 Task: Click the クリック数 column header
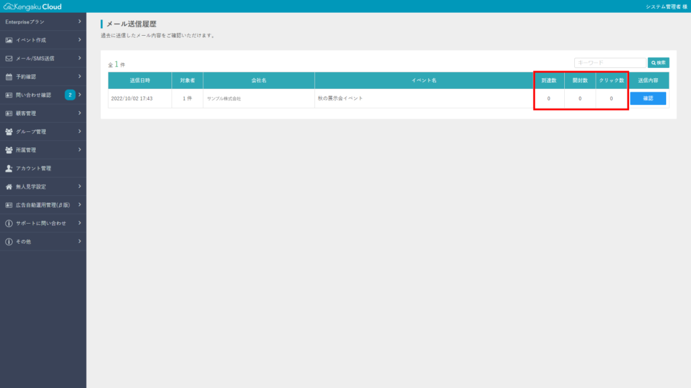(611, 81)
